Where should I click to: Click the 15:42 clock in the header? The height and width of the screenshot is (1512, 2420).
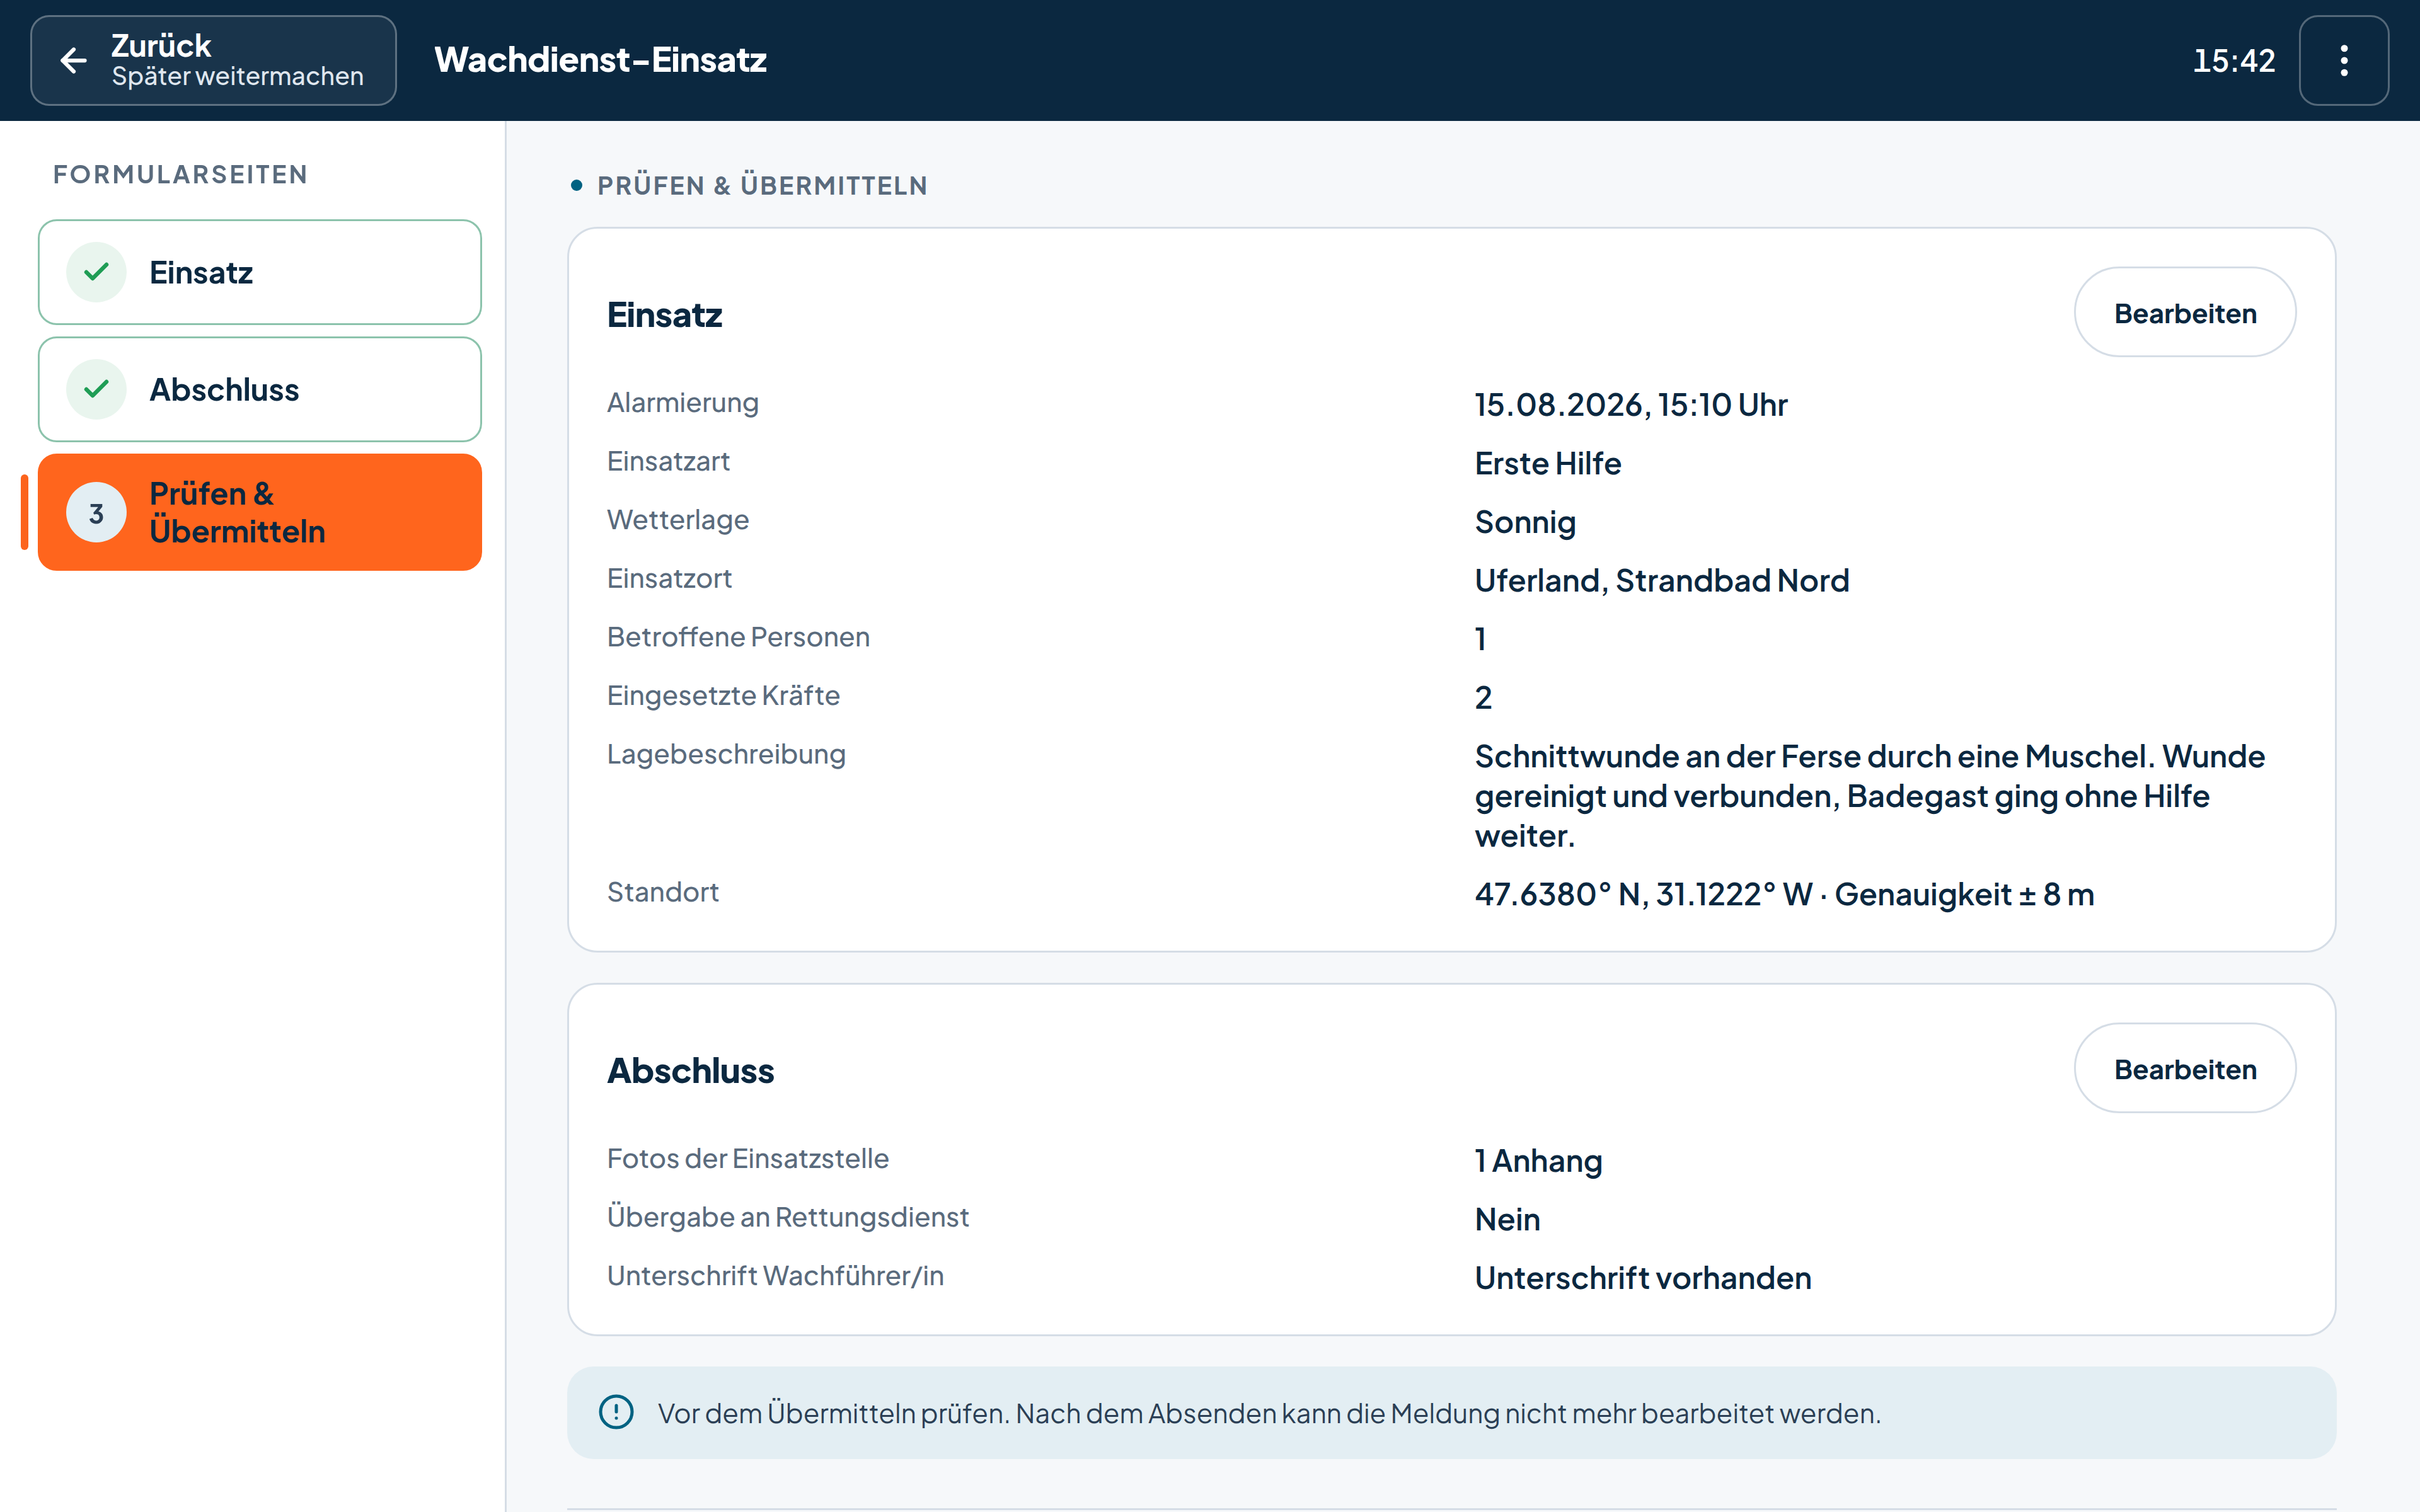pos(2233,61)
